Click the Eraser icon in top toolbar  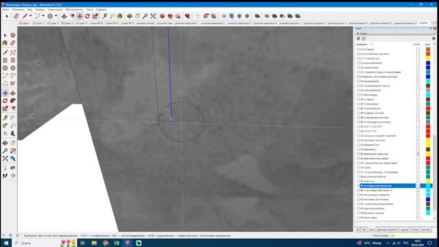[x=16, y=16]
